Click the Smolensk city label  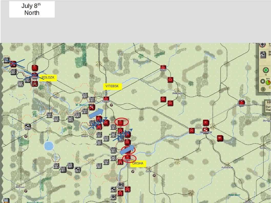click(206, 132)
